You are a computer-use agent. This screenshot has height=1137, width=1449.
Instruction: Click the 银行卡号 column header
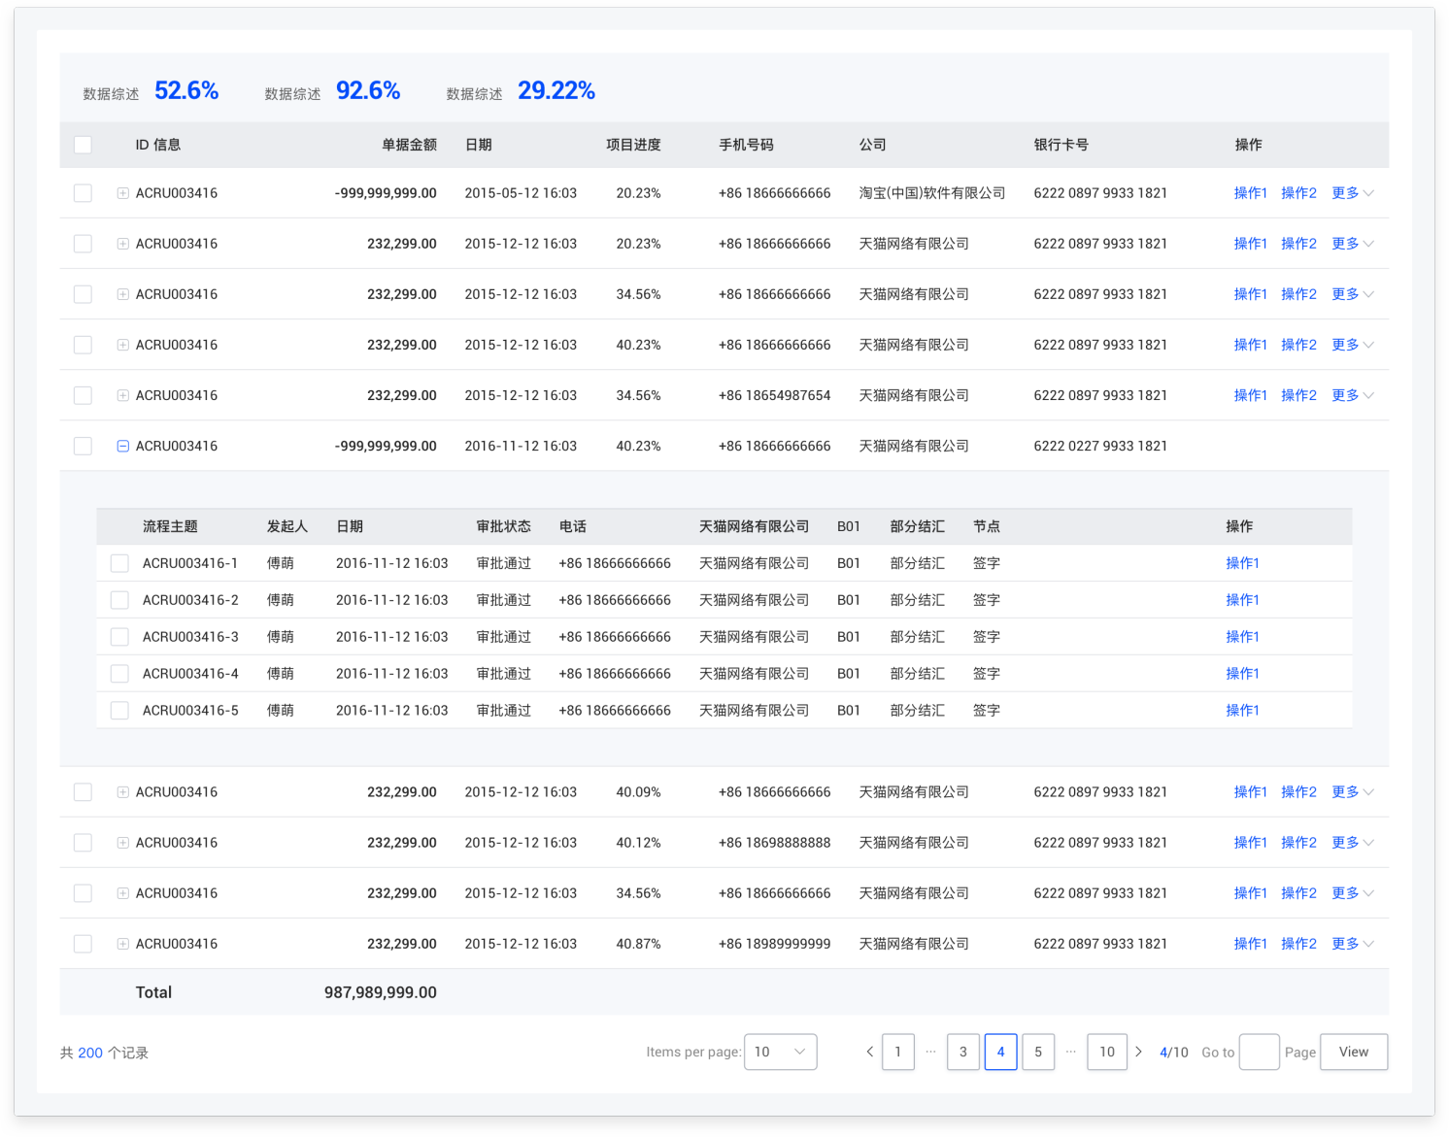point(1061,145)
